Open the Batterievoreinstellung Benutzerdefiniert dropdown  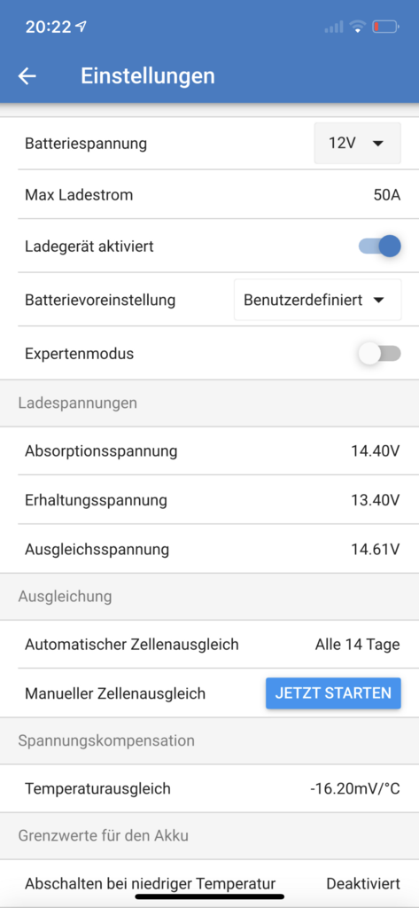(318, 300)
